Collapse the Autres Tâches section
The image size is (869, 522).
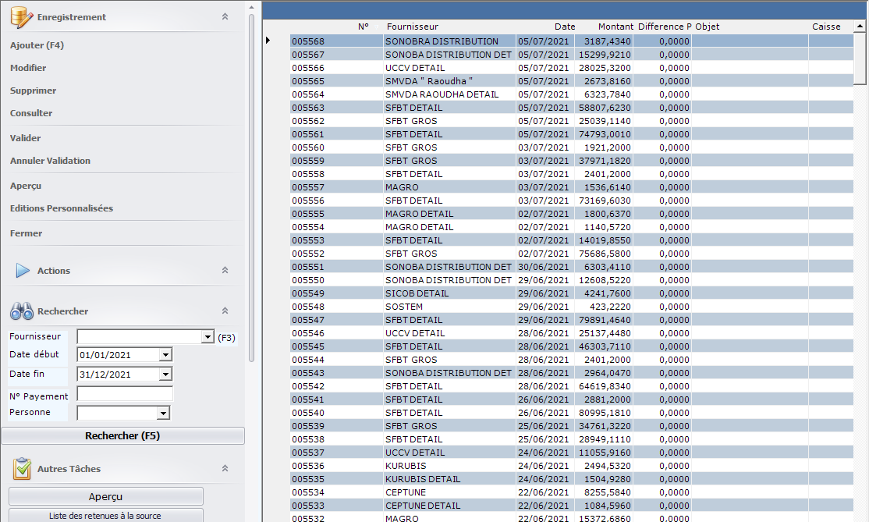(225, 468)
